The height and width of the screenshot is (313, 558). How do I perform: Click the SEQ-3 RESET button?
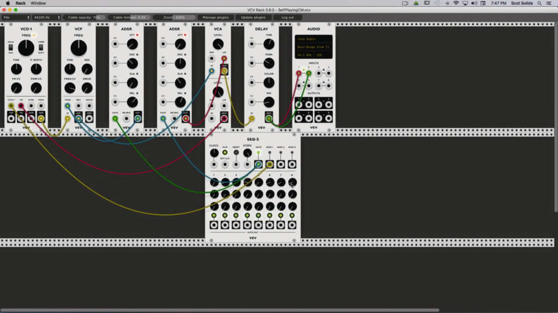(x=236, y=152)
